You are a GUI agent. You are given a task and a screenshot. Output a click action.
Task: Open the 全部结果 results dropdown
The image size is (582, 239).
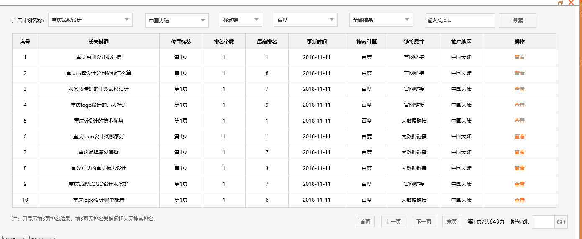pos(381,20)
